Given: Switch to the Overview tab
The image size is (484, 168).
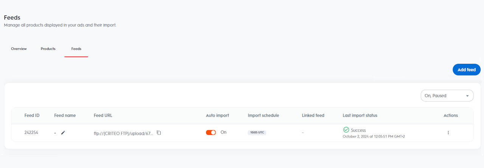Looking at the screenshot, I should 19,49.
